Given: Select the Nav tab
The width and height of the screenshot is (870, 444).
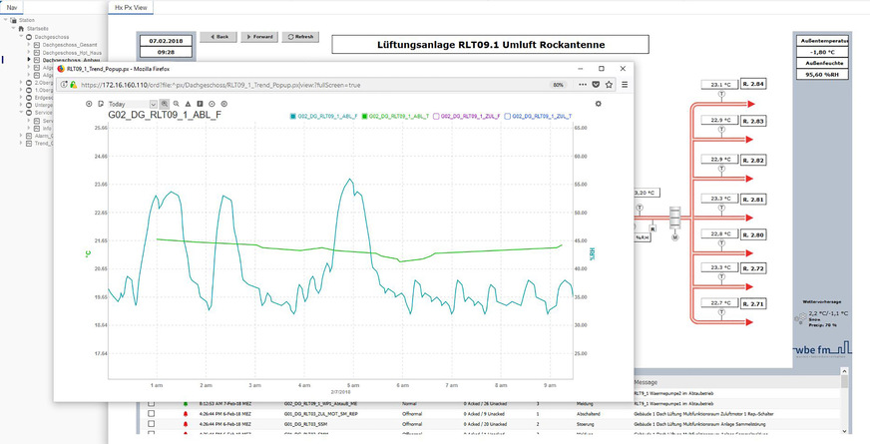Looking at the screenshot, I should pyautogui.click(x=12, y=7).
